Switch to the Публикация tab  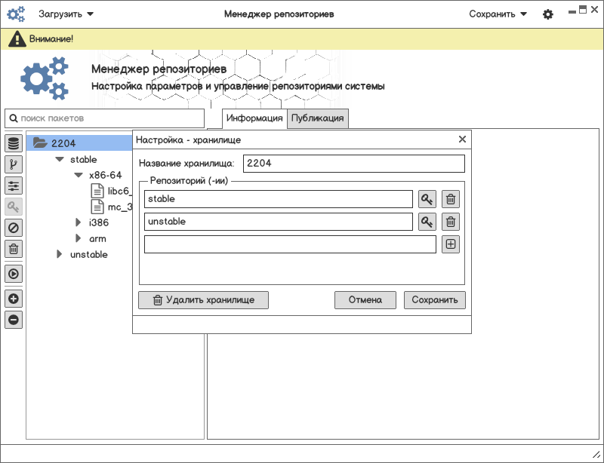tap(318, 118)
